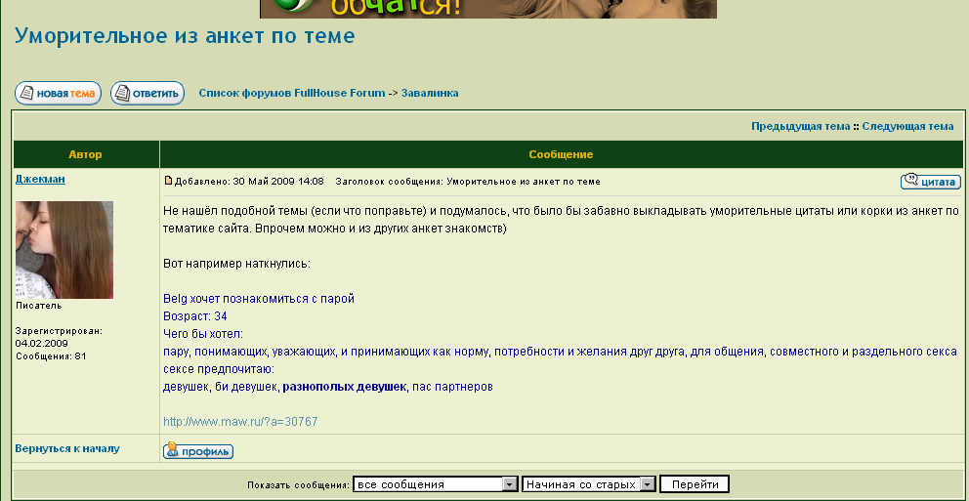Viewport: 969px width, 501px height.
Task: Go to Следующая тема
Action: [907, 126]
